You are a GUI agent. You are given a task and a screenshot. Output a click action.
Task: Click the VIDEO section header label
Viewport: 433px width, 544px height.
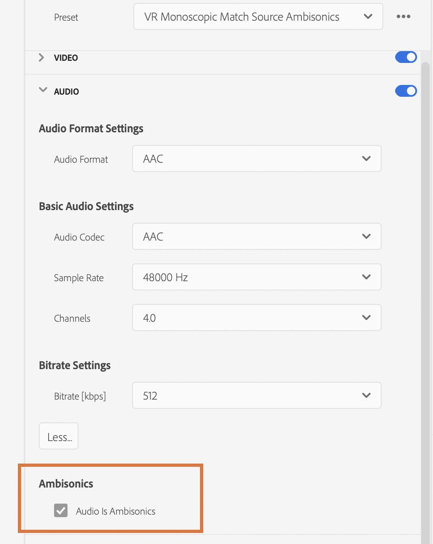tap(66, 58)
